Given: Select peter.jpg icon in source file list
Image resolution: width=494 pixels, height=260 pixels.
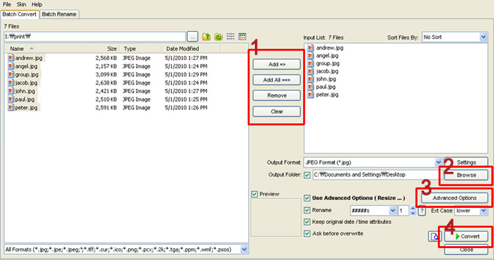Looking at the screenshot, I should pyautogui.click(x=11, y=108).
